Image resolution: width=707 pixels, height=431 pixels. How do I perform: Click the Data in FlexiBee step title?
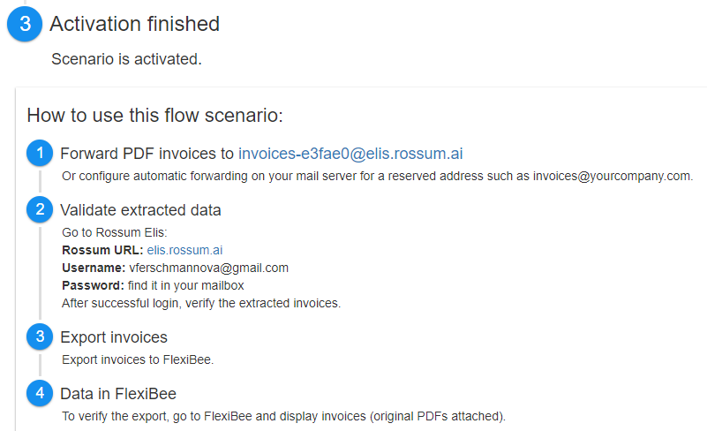[118, 394]
